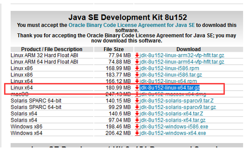This screenshot has height=151, width=250.
Task: Download jdk-8u152-solaris-x64.tar.gz
Action: [x=172, y=120]
